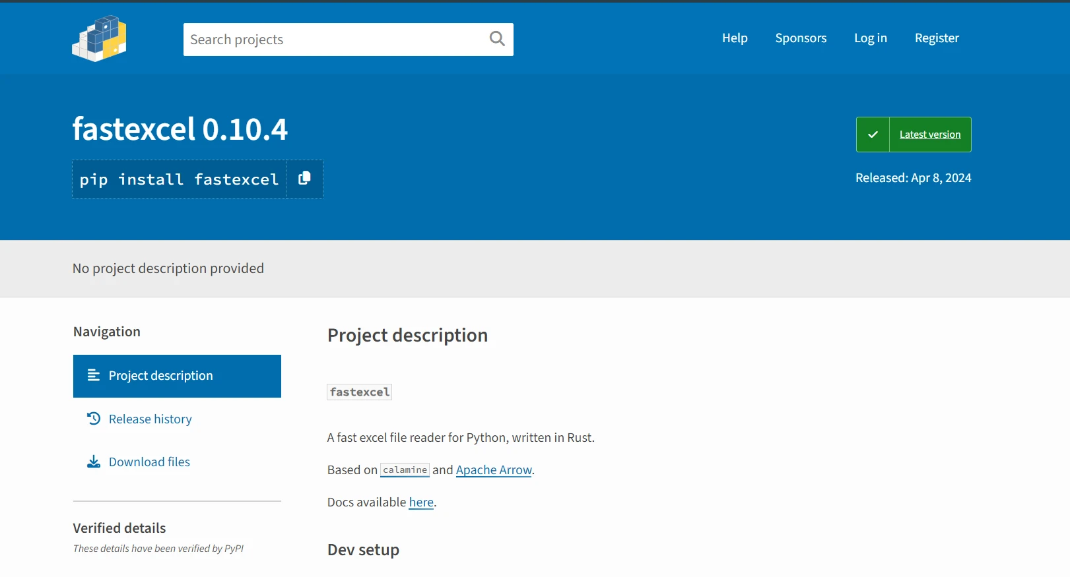Click the PyPI logo in the header
Viewport: 1070px width, 577px height.
coord(99,38)
